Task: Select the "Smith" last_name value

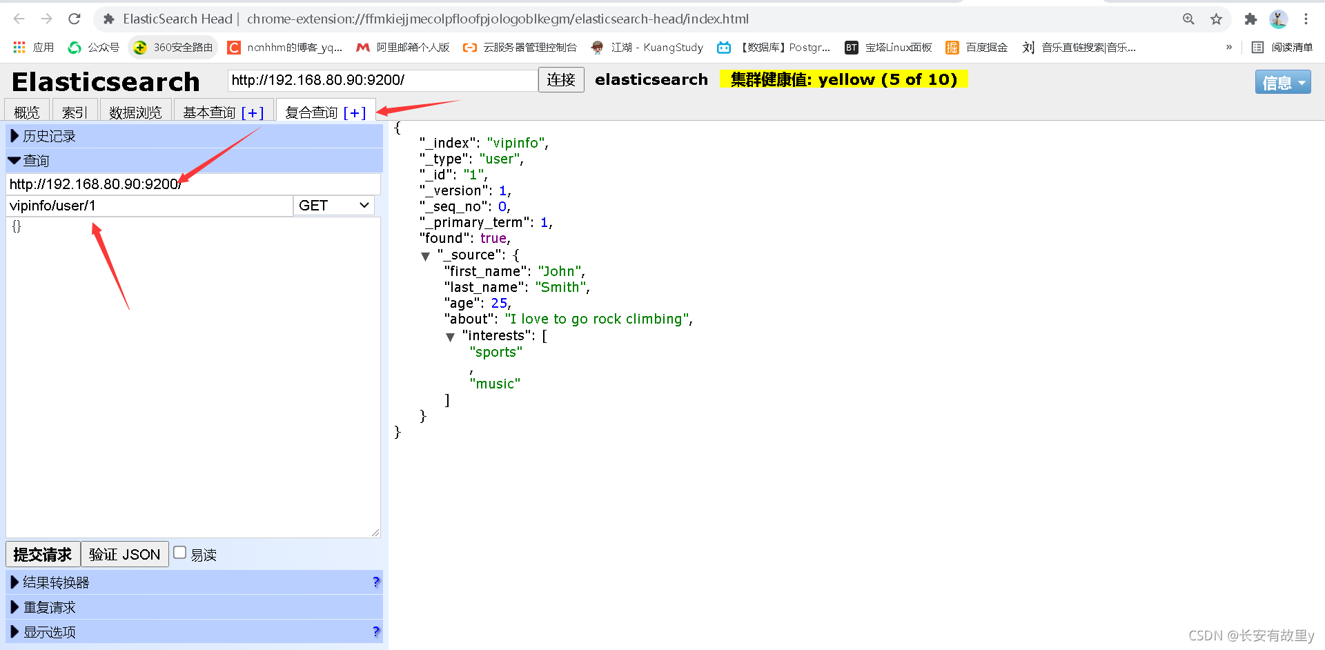Action: click(561, 287)
